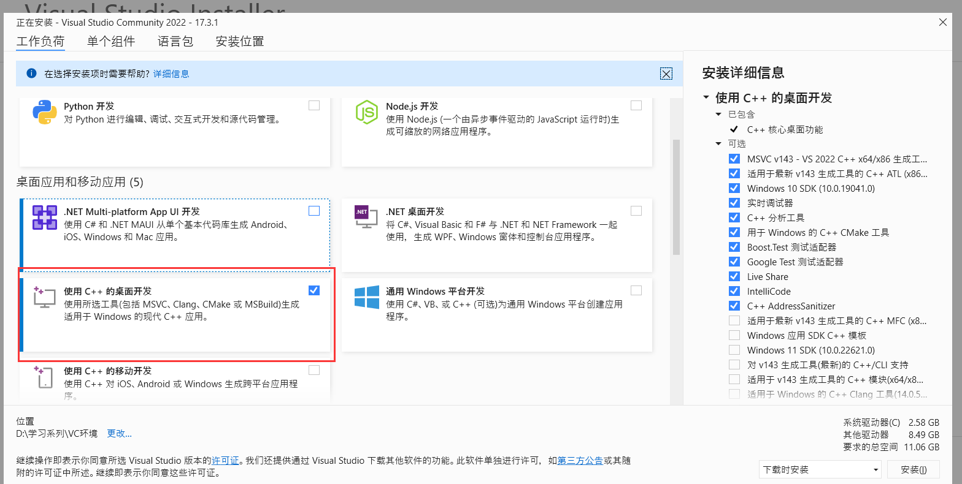The width and height of the screenshot is (962, 484).
Task: Uncheck the C++ 分析工具 component
Action: (734, 217)
